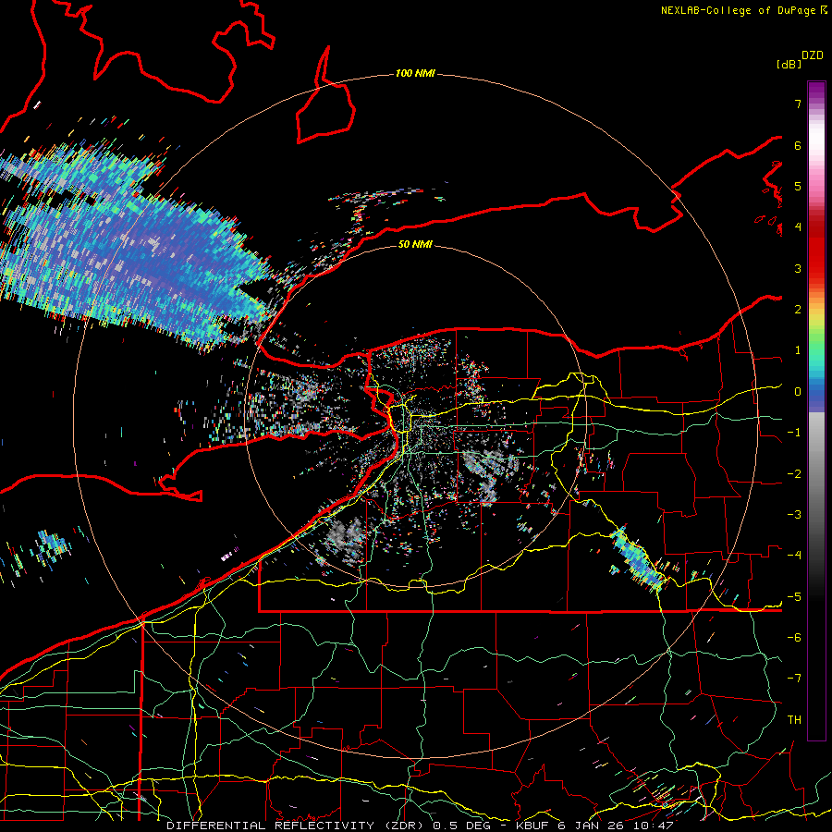The image size is (832, 832).
Task: Click the 100 NMI range ring label
Action: point(415,73)
